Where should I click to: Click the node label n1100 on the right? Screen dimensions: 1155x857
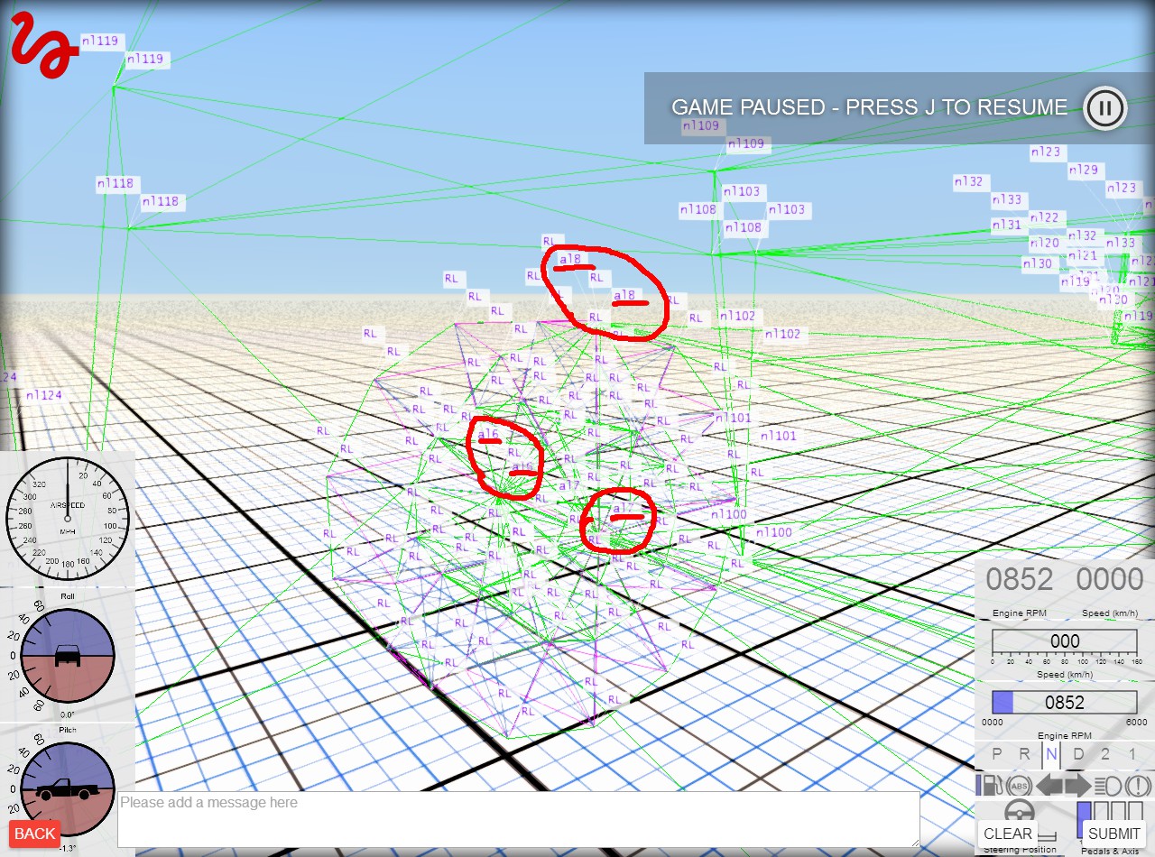(x=773, y=532)
